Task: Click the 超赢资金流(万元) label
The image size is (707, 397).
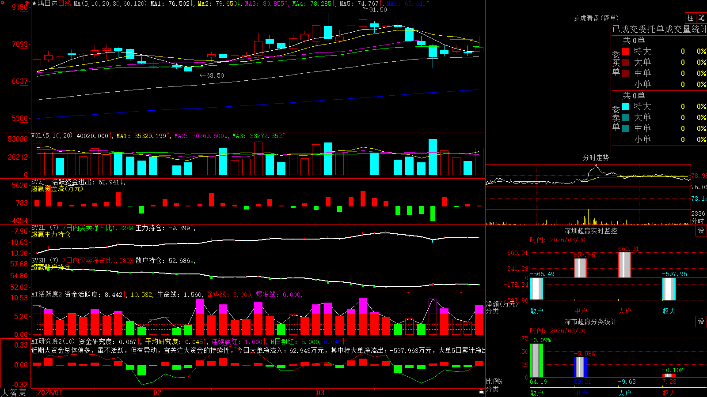Action: pos(57,188)
